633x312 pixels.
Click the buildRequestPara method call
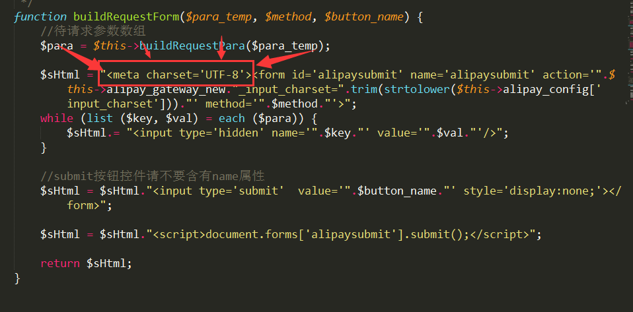tap(192, 46)
